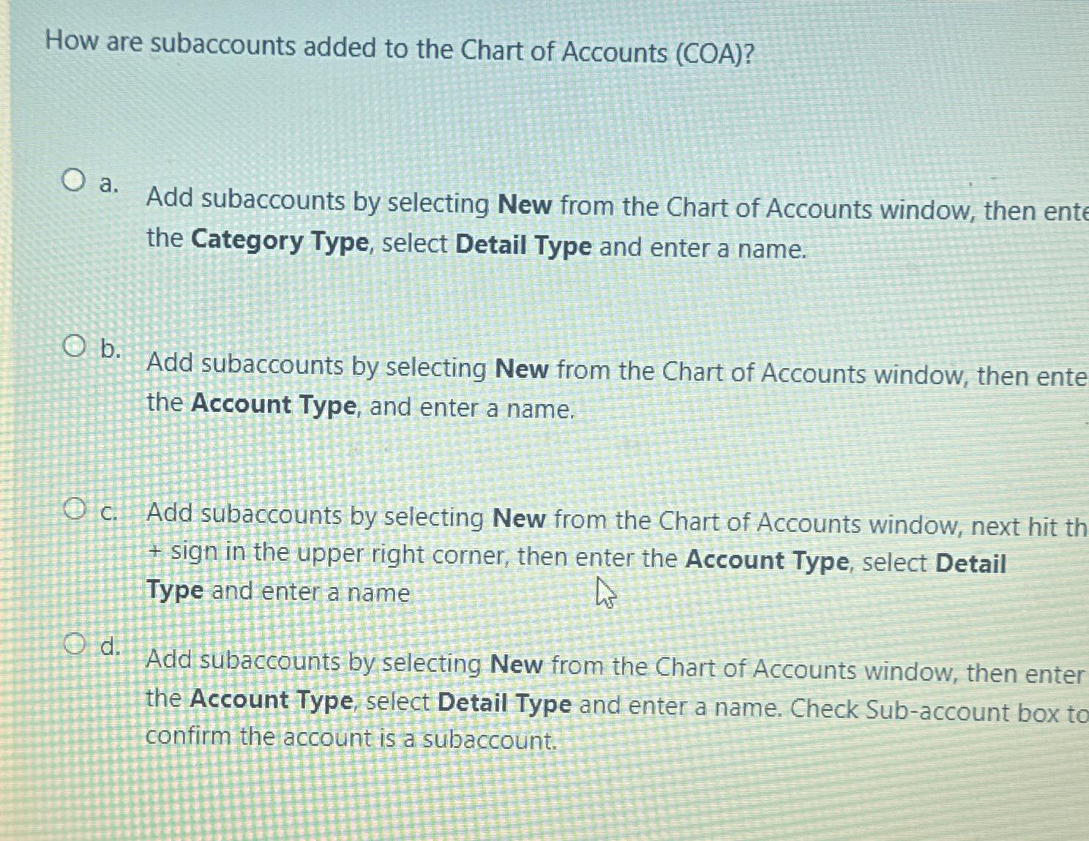
Task: Click the bold Detail Type in option d
Action: click(x=504, y=703)
